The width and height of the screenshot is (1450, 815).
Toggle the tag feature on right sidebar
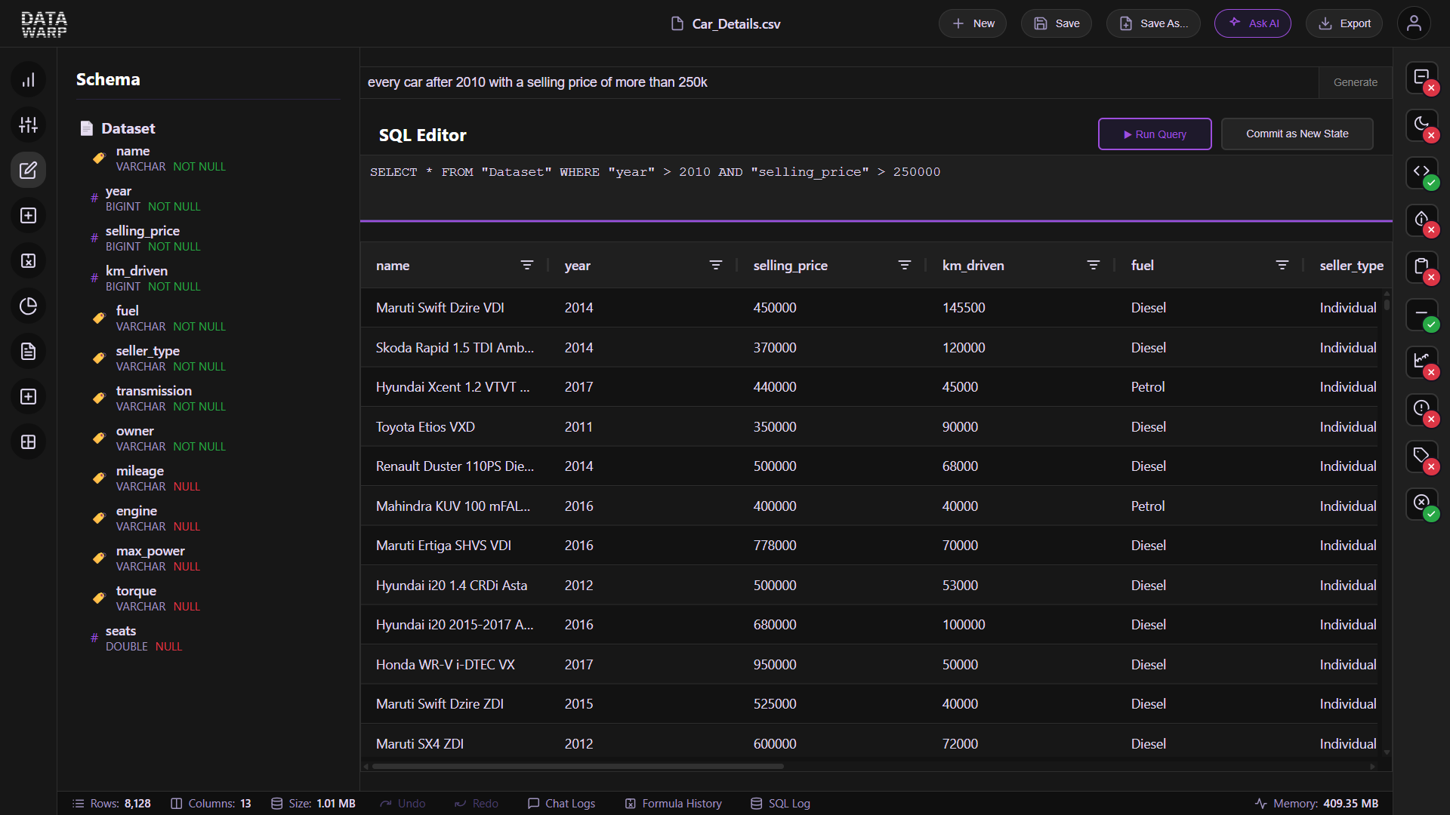pos(1421,457)
